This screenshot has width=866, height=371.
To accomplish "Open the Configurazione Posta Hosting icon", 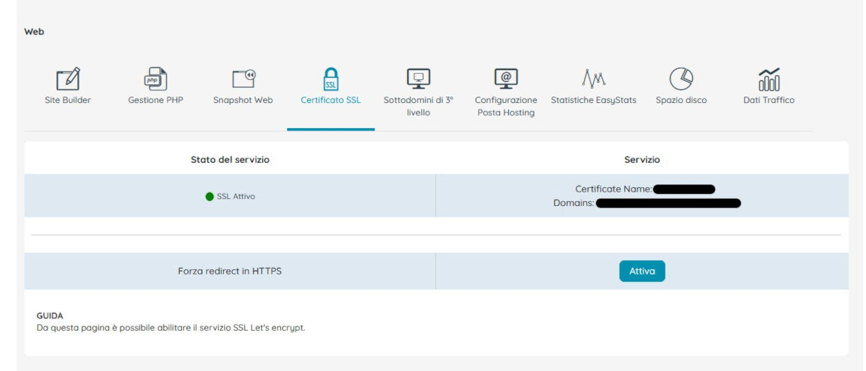I will point(506,79).
